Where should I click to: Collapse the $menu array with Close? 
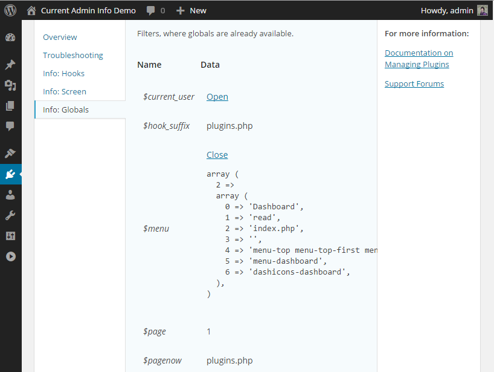pyautogui.click(x=217, y=155)
